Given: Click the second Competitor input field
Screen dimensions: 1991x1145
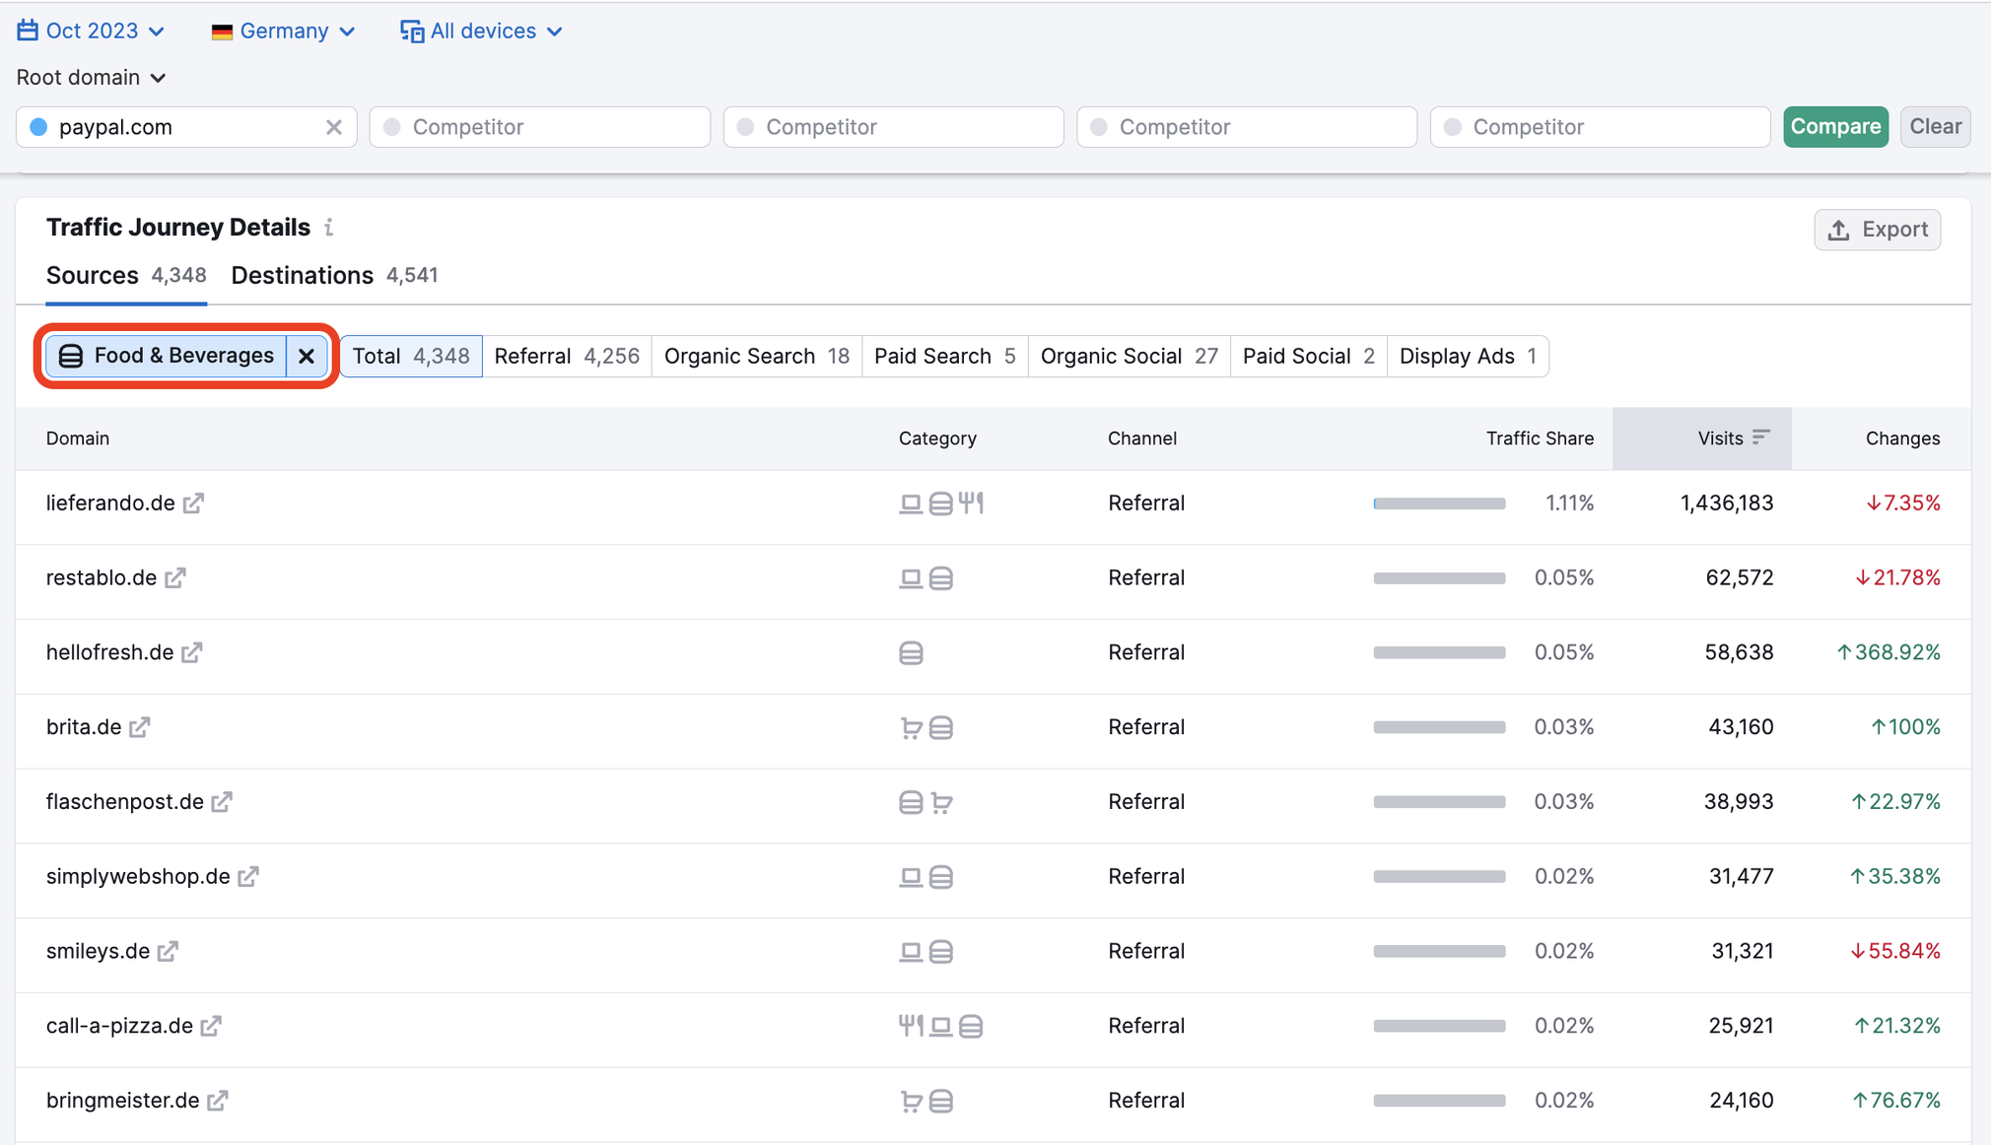Looking at the screenshot, I should [894, 127].
